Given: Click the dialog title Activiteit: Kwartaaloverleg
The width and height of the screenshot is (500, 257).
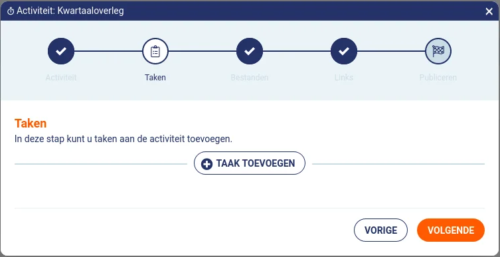Looking at the screenshot, I should click(70, 11).
